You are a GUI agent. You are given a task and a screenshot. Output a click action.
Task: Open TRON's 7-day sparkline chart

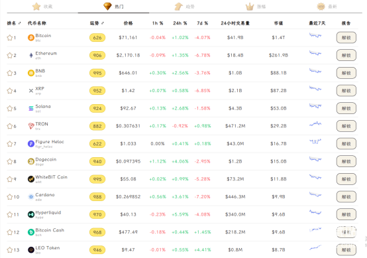coord(315,124)
